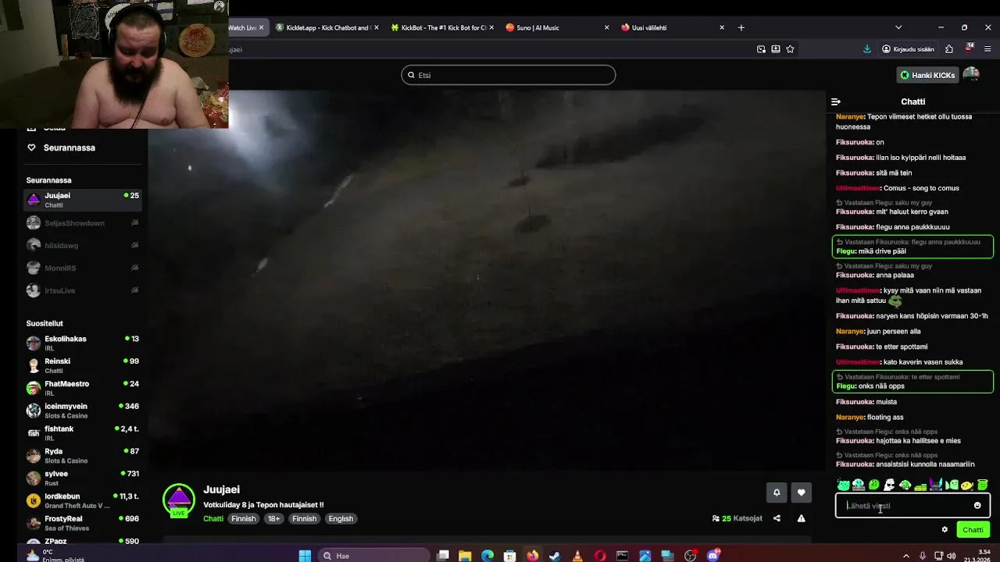This screenshot has height=562, width=1000.
Task: Open Steam from the taskbar
Action: click(x=555, y=556)
